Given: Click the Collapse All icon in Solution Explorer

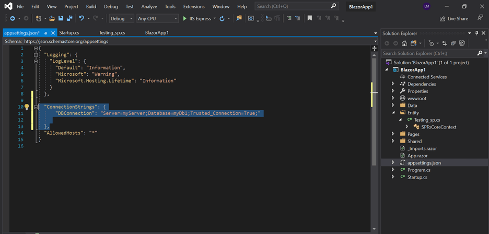Looking at the screenshot, I should coord(453,43).
